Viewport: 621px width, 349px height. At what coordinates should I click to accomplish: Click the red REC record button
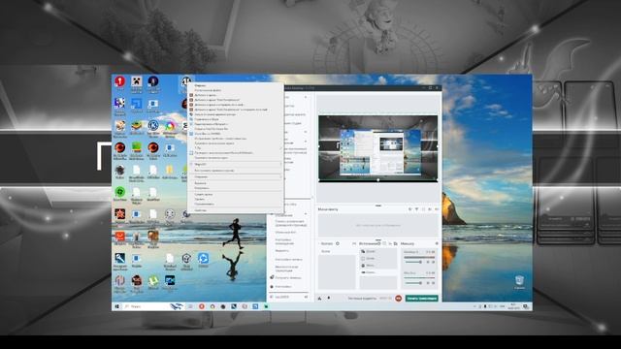[399, 299]
